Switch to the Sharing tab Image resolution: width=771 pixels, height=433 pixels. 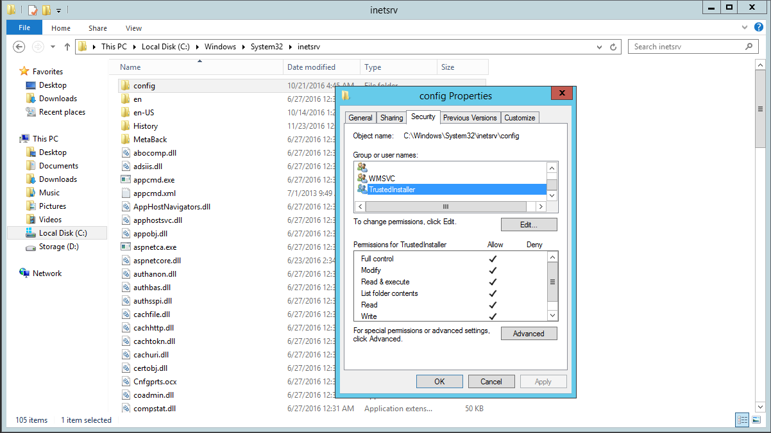point(391,118)
